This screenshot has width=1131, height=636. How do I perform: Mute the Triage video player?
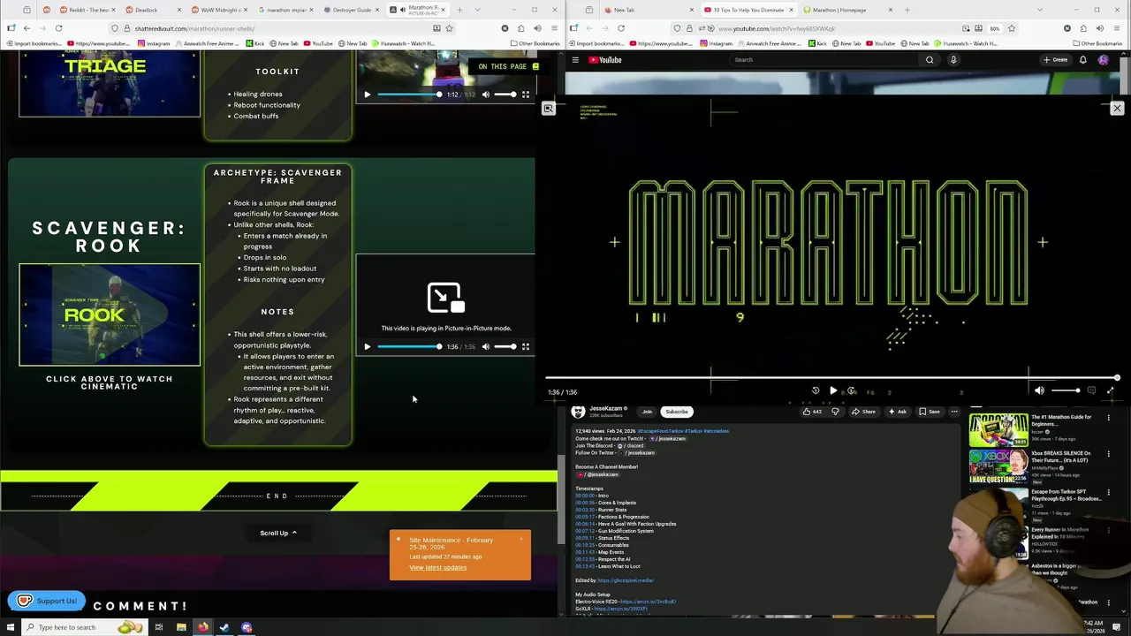(x=485, y=95)
